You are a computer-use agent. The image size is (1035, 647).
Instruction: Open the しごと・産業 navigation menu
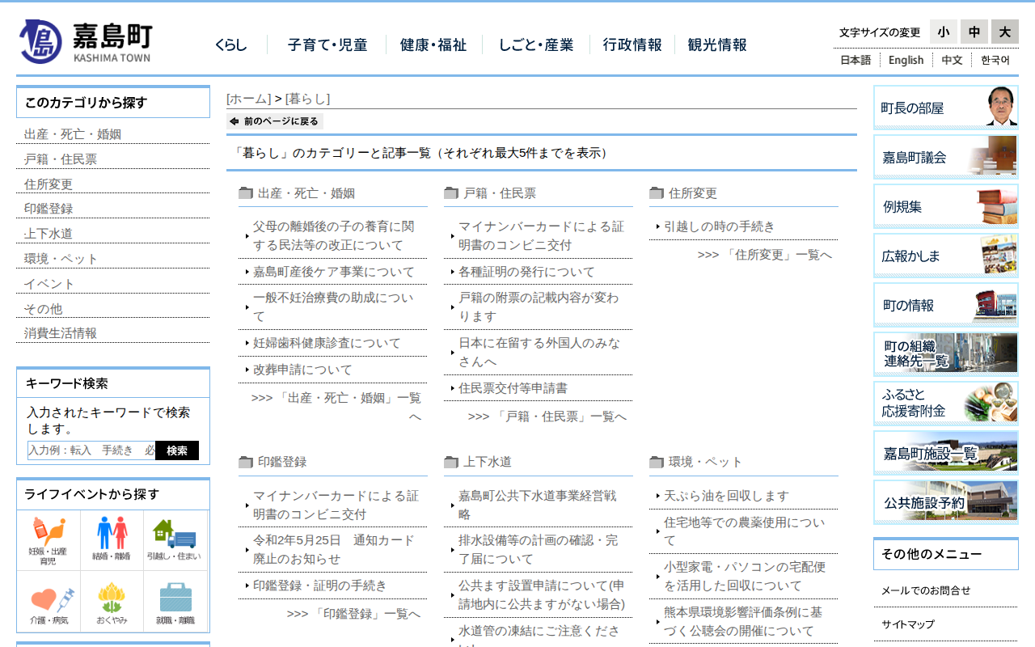coord(536,45)
